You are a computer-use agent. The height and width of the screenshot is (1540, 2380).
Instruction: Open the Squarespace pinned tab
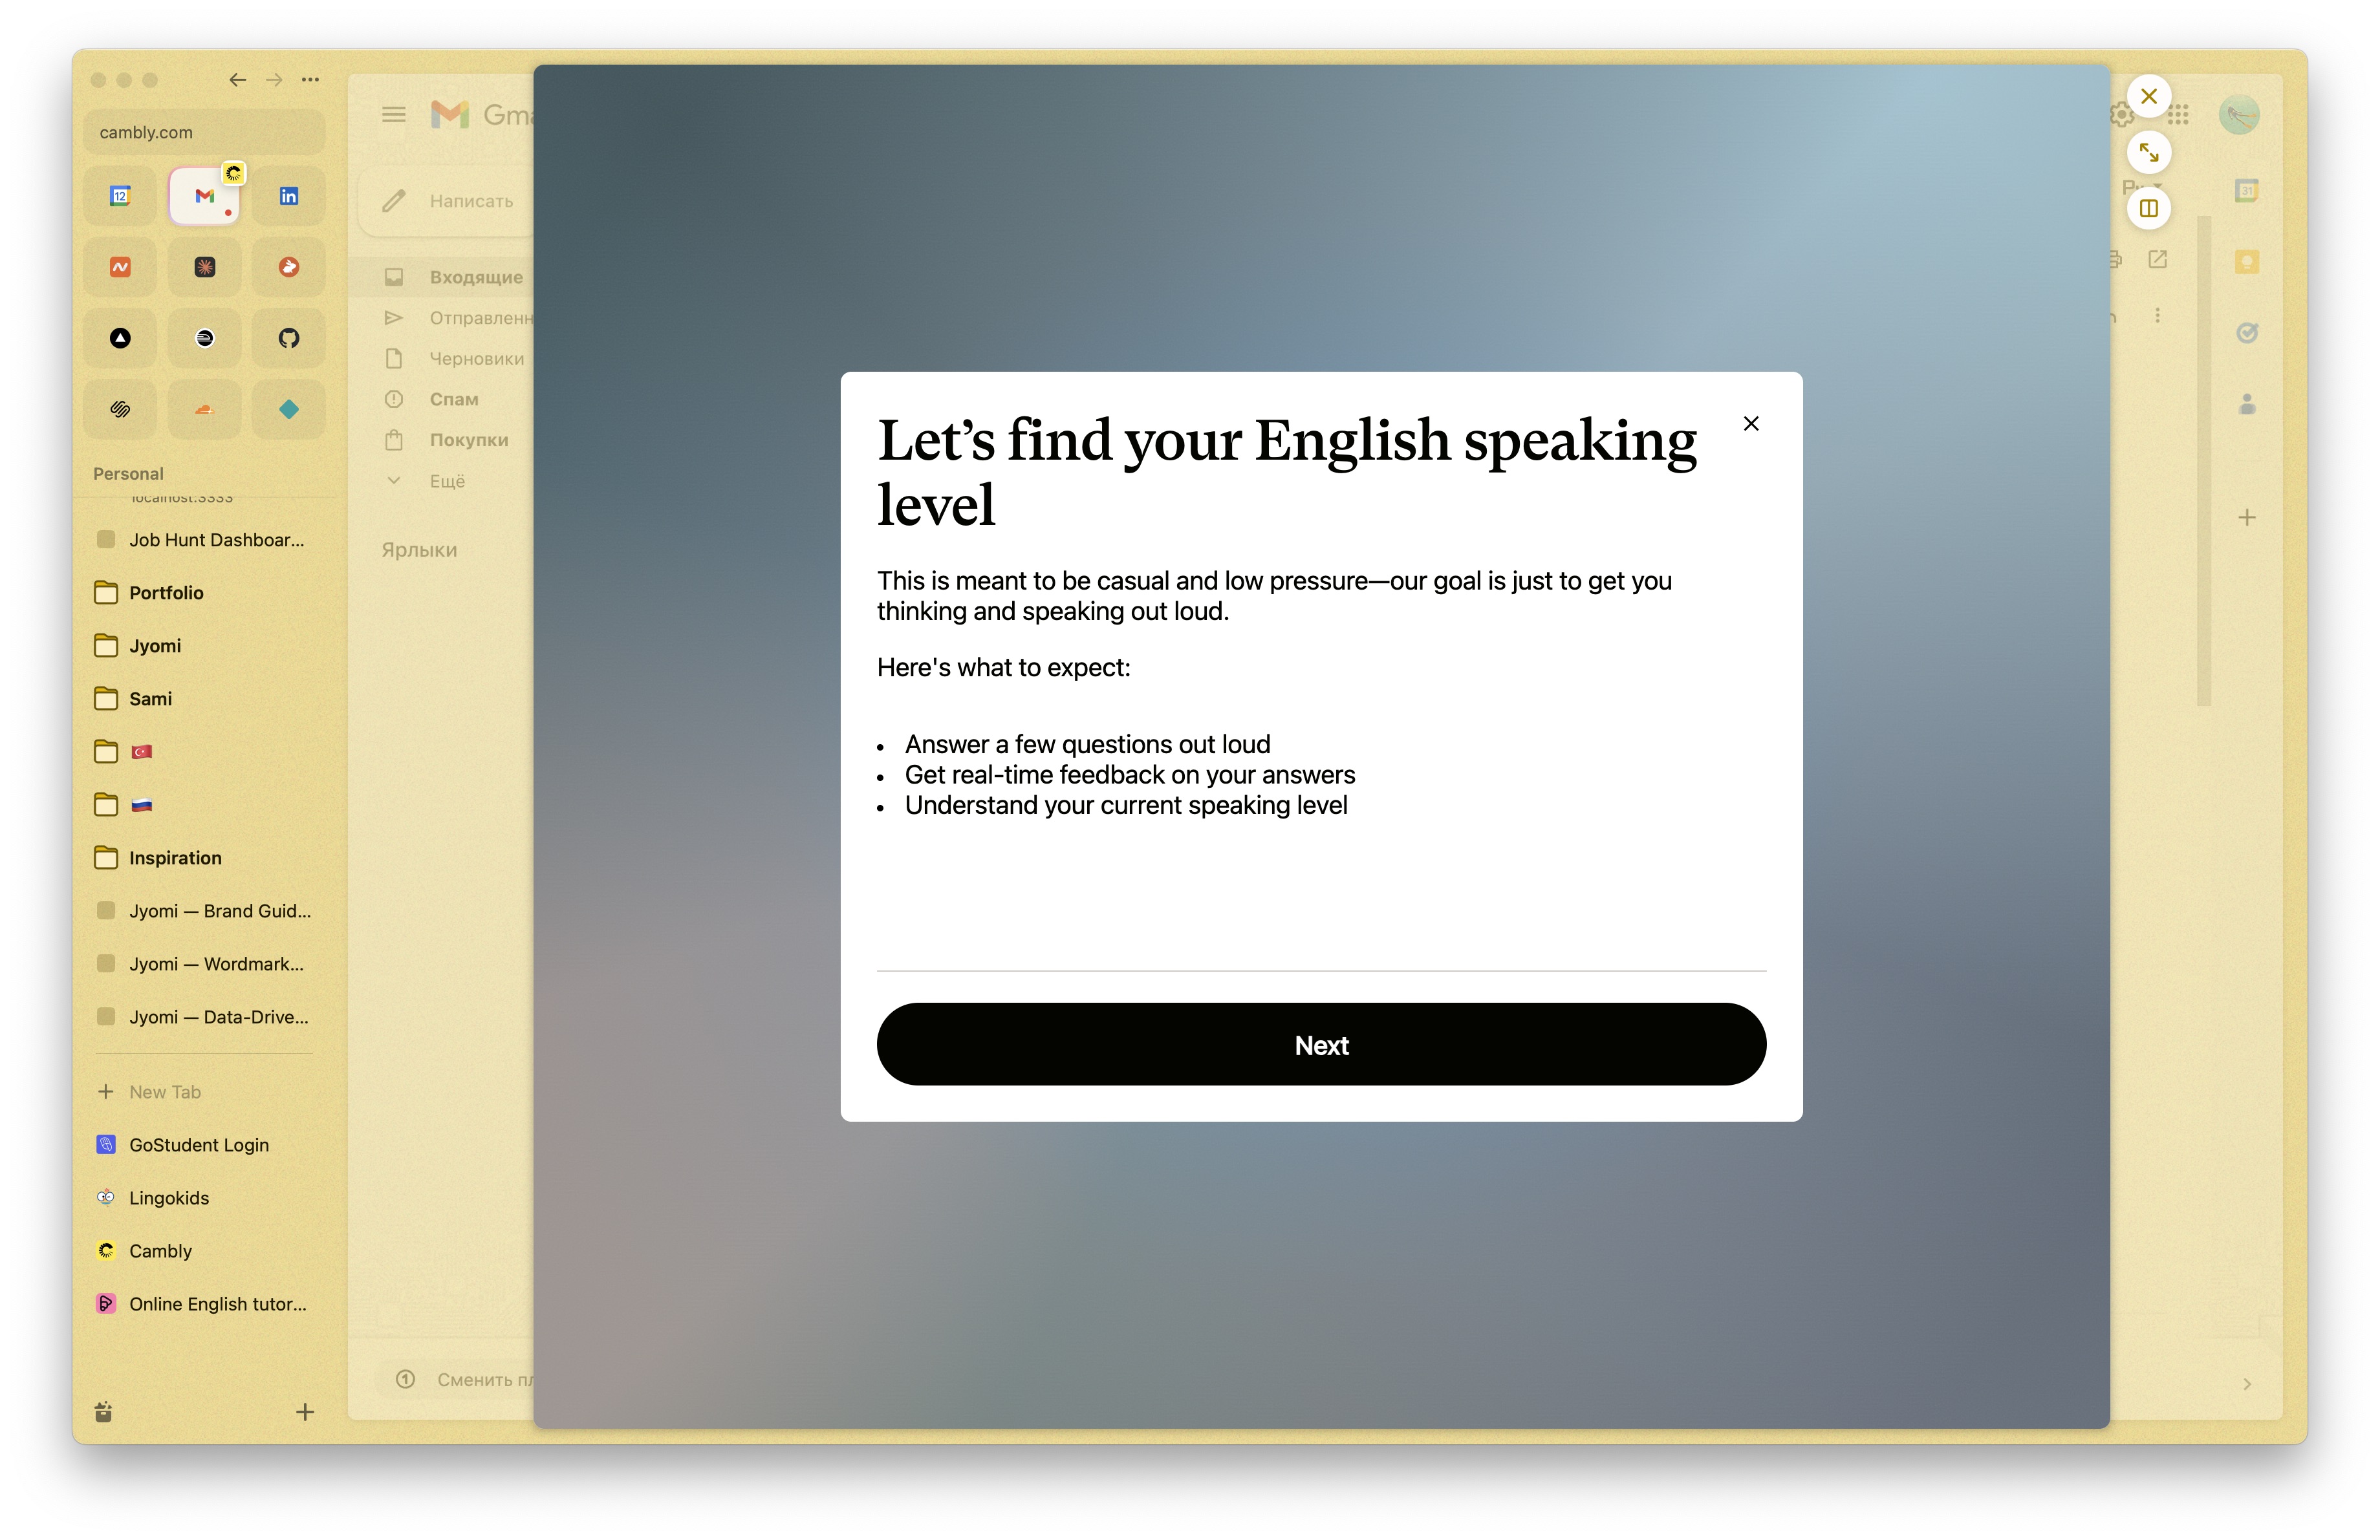click(x=120, y=409)
